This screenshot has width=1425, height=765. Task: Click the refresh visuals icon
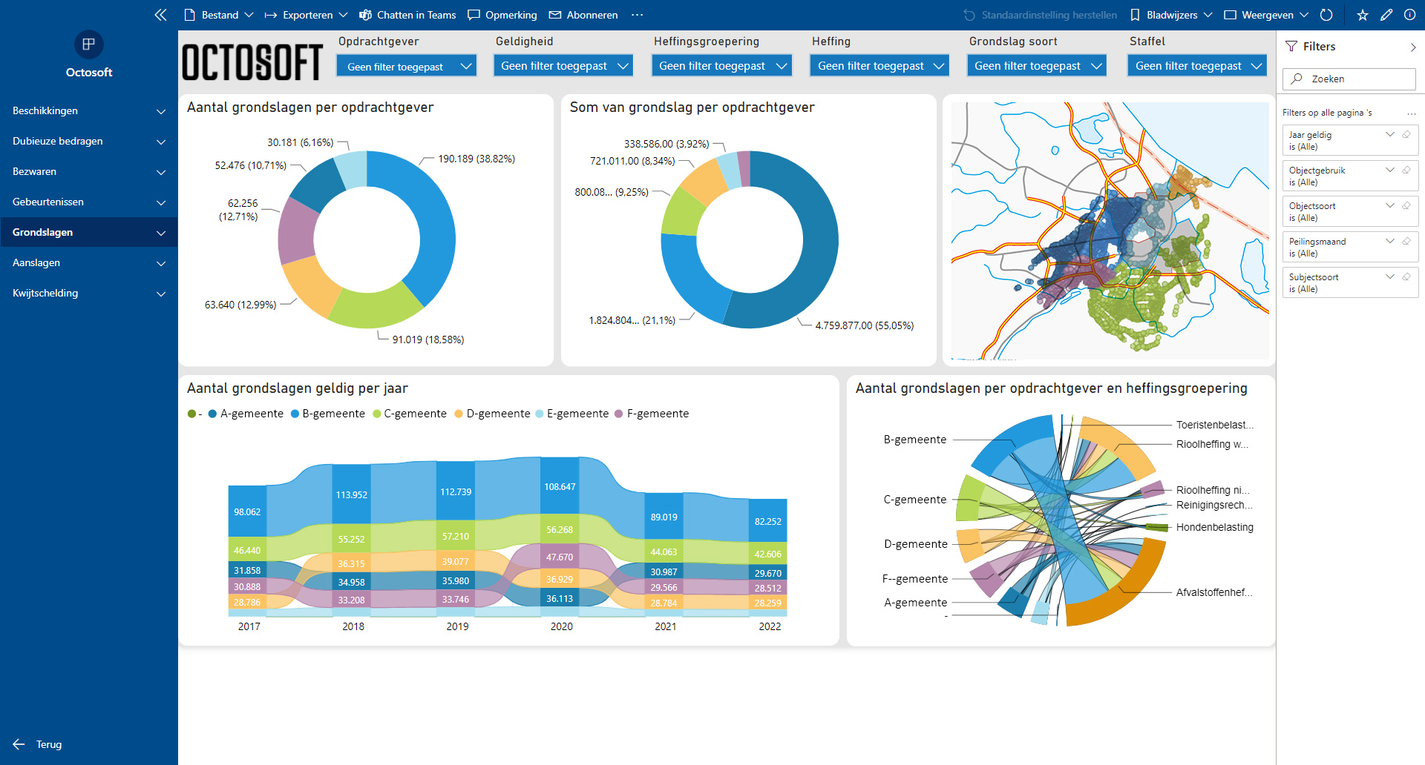coord(1326,15)
